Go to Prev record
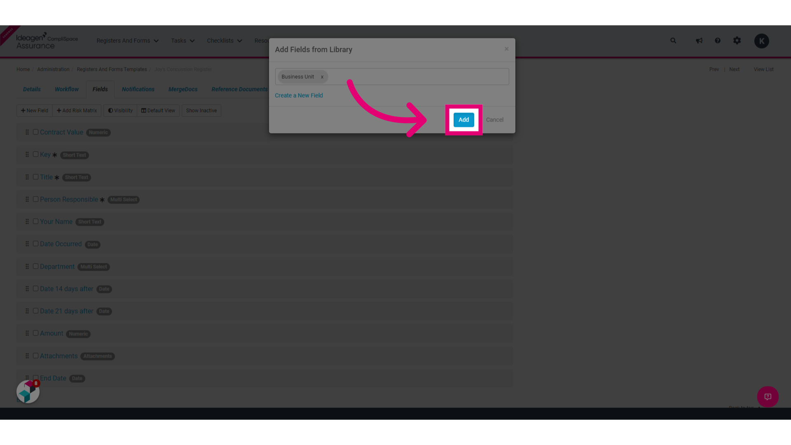Screen dimensions: 791x445 click(714, 70)
